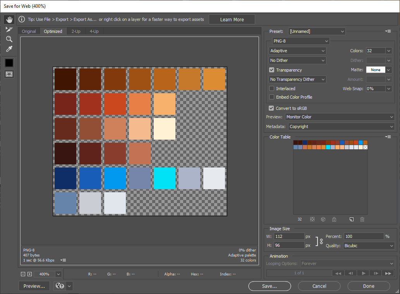
Task: Open the Preset dropdown
Action: (317, 31)
